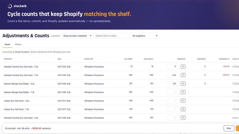Click the SUPPLIER column header
Image resolution: width=239 pixels, height=134 pixels.
point(89,59)
